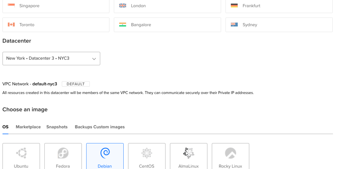The image size is (338, 169).
Task: Pick the CentOS logo icon
Action: [x=146, y=153]
